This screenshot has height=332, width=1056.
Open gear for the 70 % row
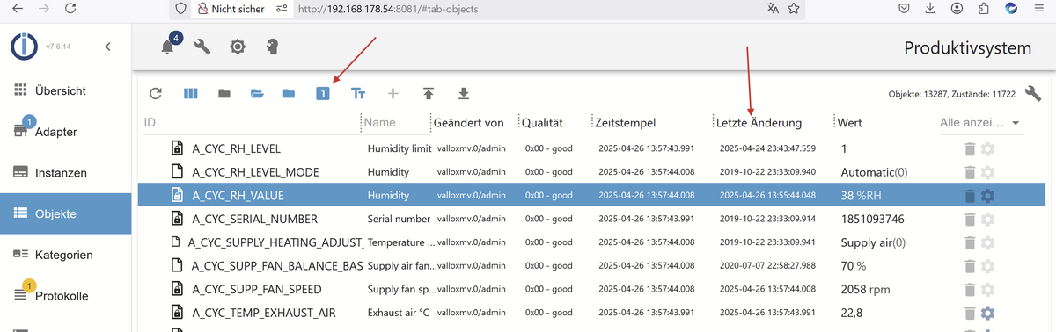coord(987,265)
